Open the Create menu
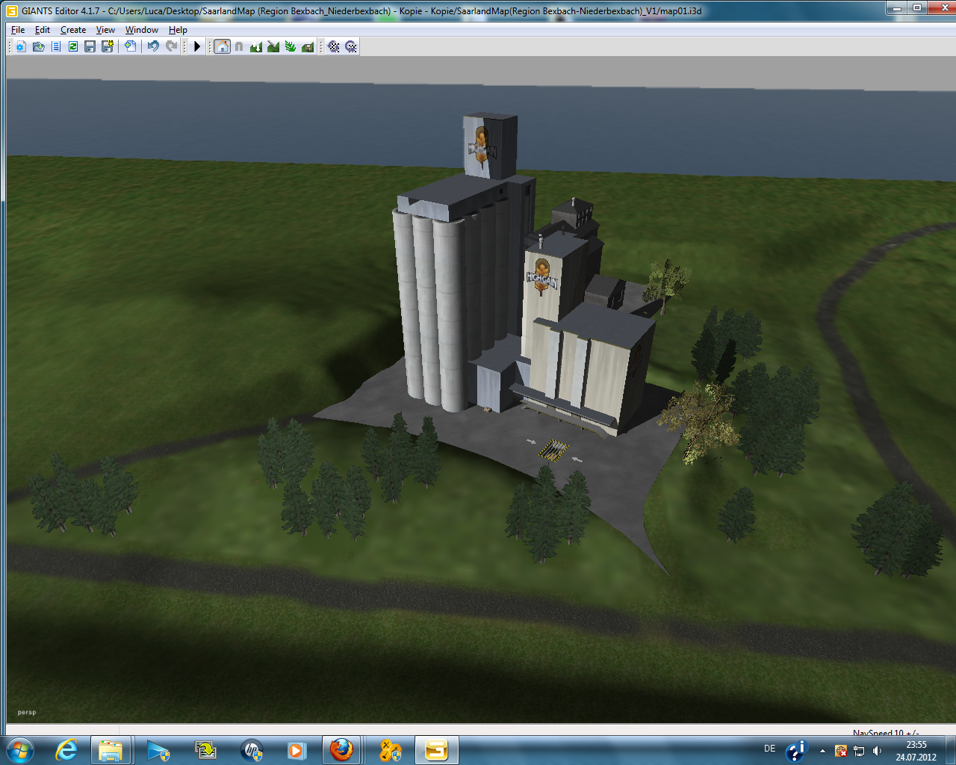The image size is (956, 765). coord(73,30)
